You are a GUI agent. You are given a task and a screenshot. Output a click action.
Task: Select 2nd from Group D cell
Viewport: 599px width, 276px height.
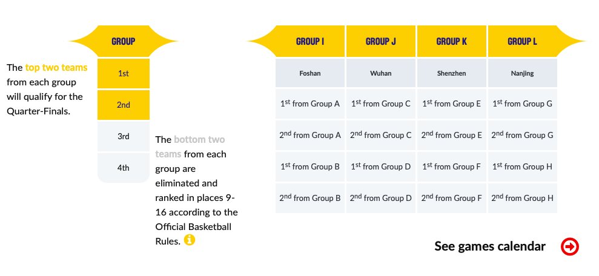click(381, 198)
